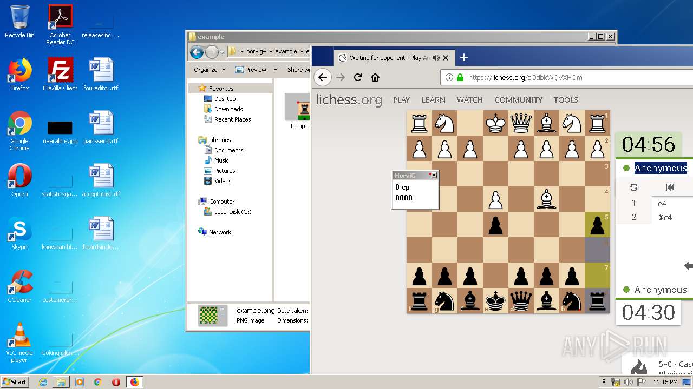Viewport: 693px width, 389px height.
Task: Open the Firefox home page
Action: coord(375,77)
